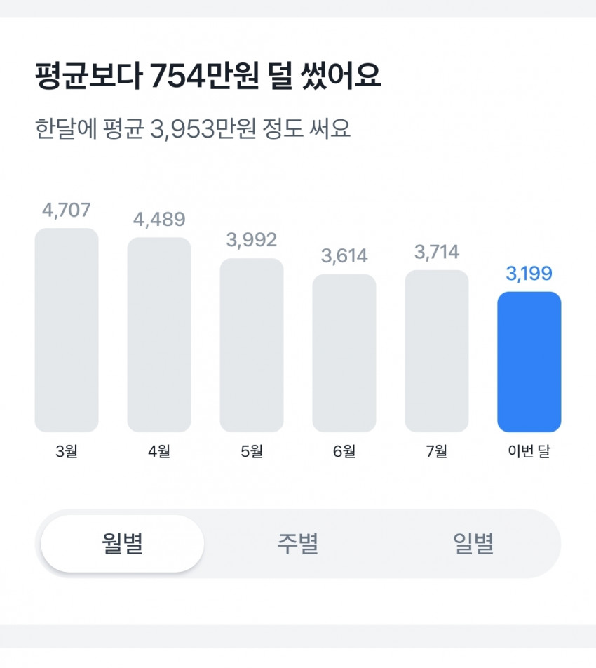Image resolution: width=596 pixels, height=668 pixels.
Task: Tap the 4월 bar in chart
Action: pyautogui.click(x=159, y=335)
